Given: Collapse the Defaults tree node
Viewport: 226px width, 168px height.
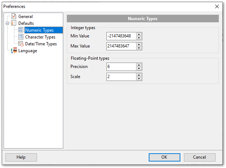Looking at the screenshot, I should tap(8, 23).
